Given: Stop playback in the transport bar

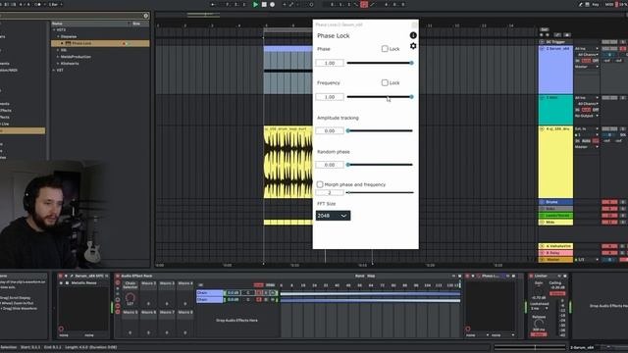Looking at the screenshot, I should [264, 4].
